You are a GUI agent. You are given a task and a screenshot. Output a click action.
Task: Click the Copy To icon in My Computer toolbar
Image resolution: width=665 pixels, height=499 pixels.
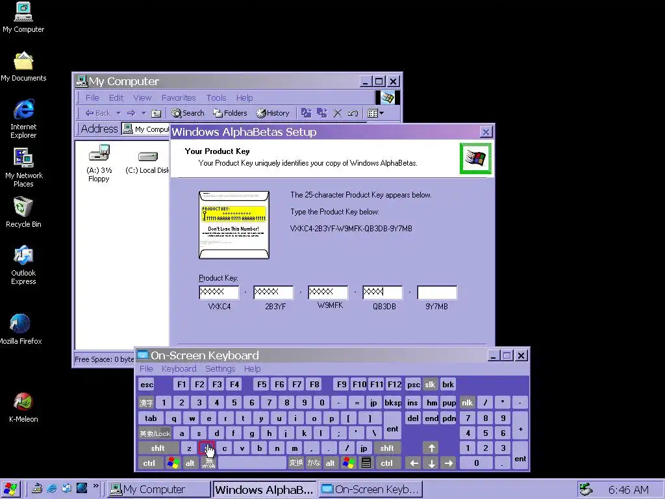click(x=322, y=113)
